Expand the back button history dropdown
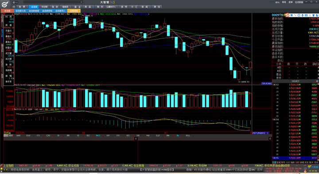Viewport: 319px width, 174px height. coord(17,3)
